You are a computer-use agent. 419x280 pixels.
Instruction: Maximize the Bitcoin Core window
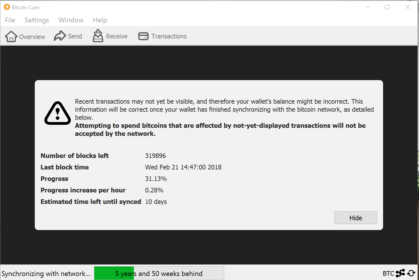tap(387, 7)
